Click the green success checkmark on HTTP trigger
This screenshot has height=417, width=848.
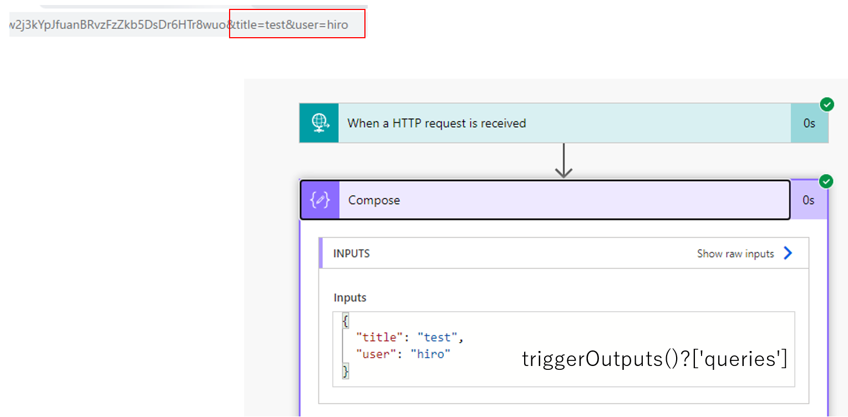[x=827, y=104]
